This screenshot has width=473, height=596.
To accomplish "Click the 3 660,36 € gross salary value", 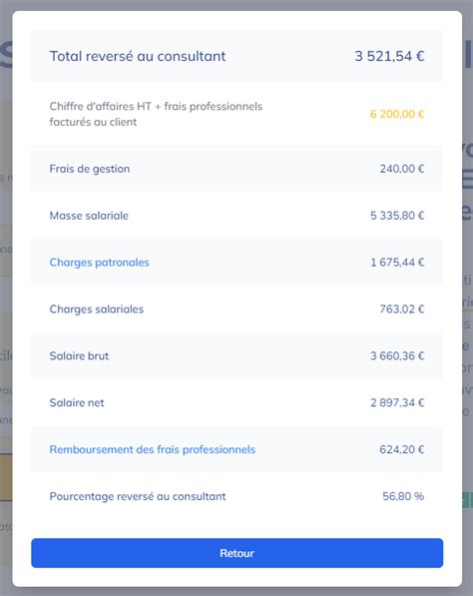I will pyautogui.click(x=397, y=355).
